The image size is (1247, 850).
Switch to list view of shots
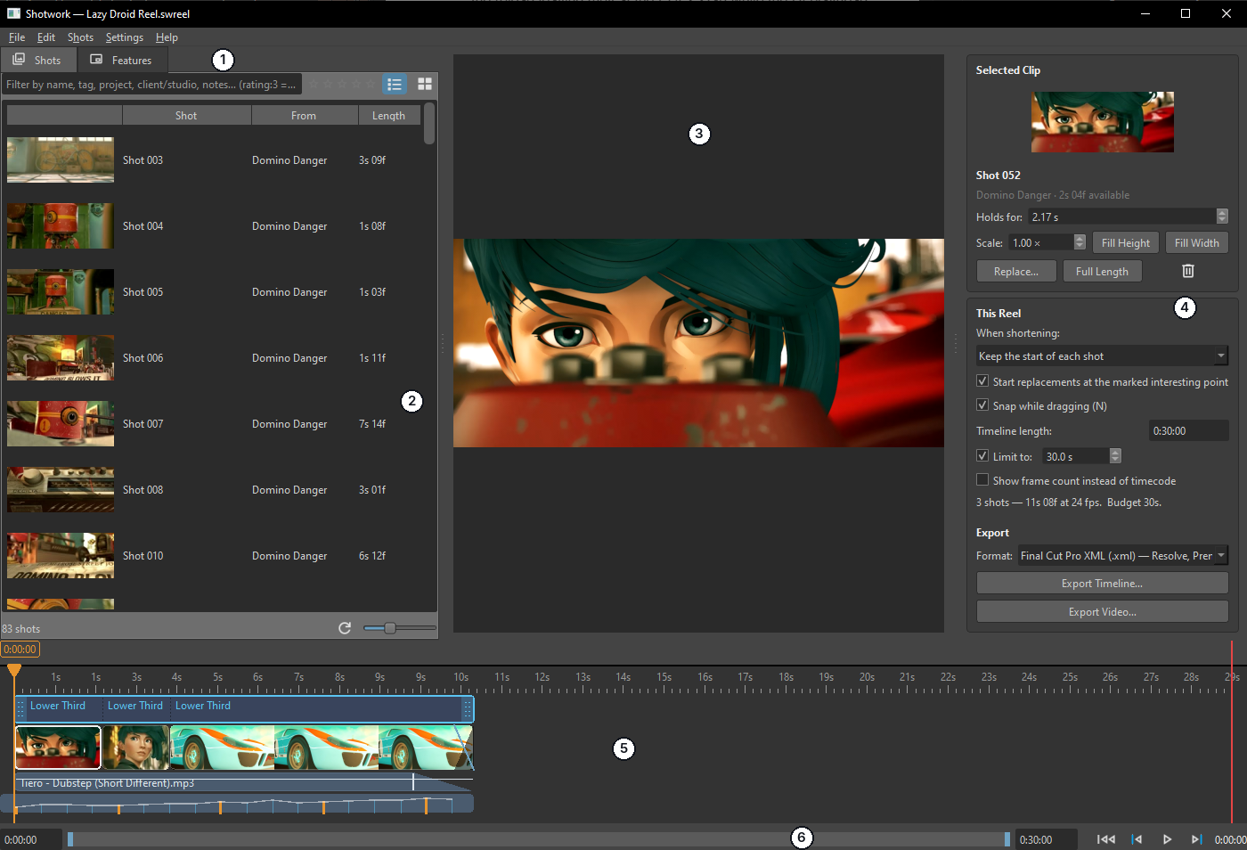[x=395, y=84]
